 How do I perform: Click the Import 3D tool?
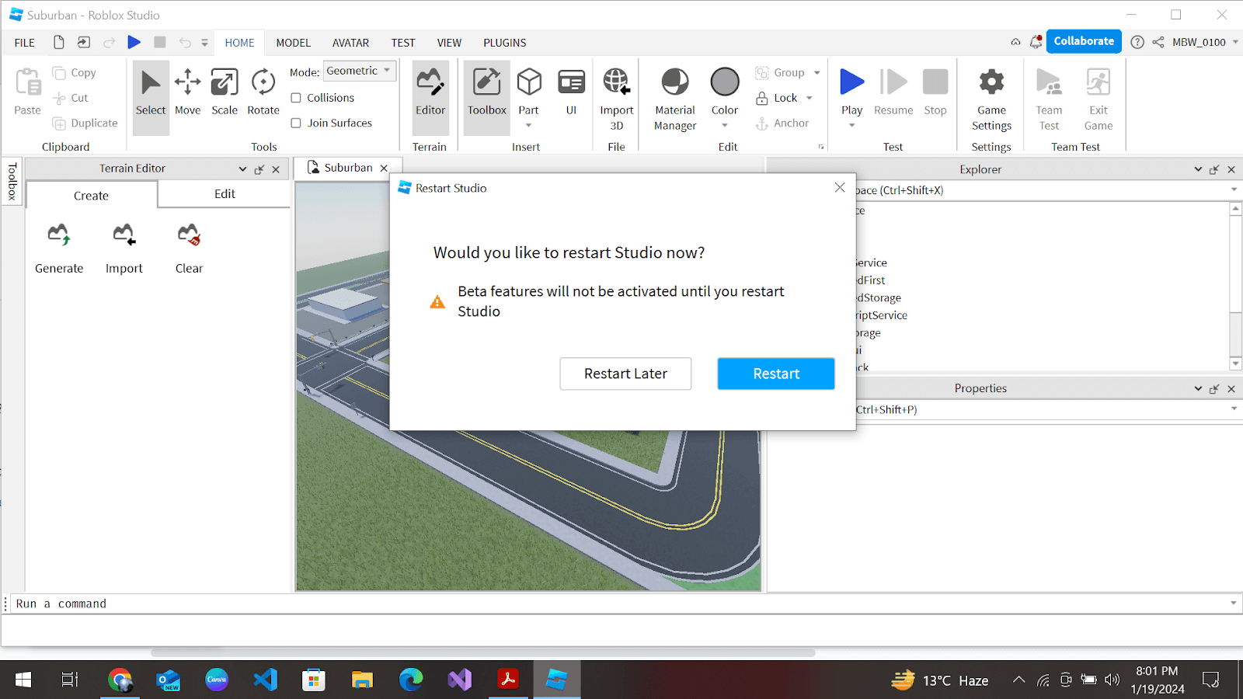(615, 93)
